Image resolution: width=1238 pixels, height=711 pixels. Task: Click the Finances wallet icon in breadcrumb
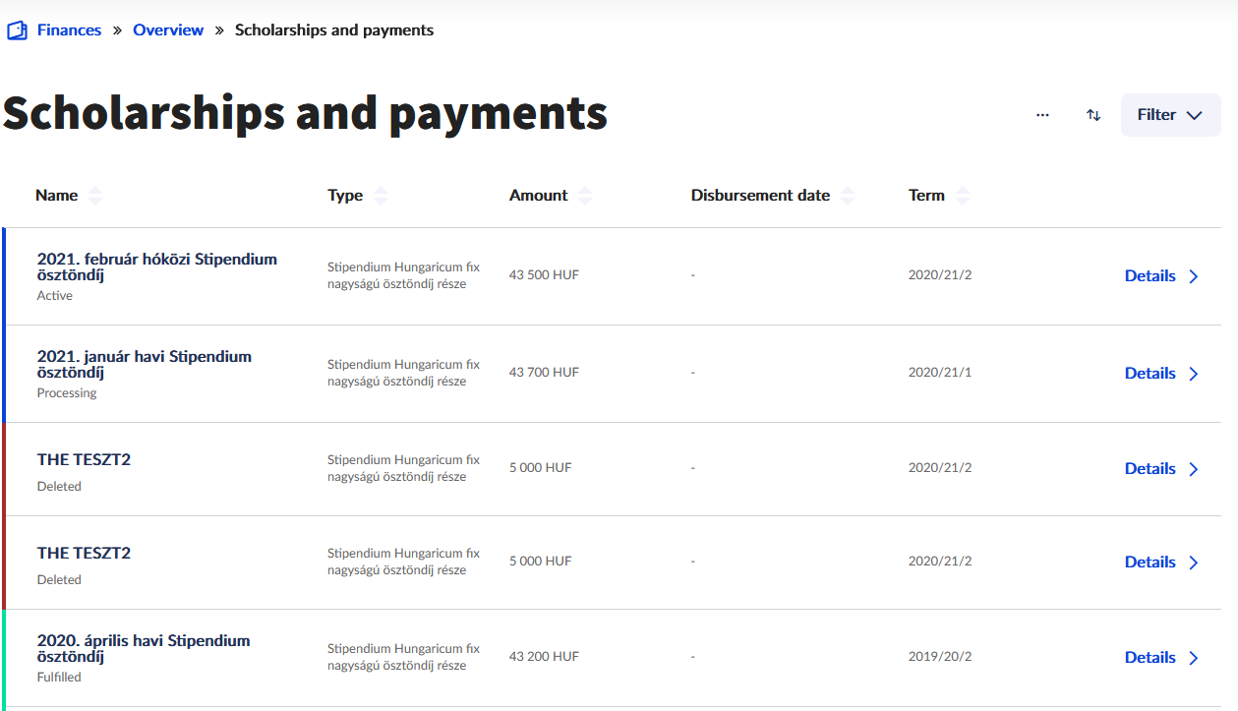click(17, 30)
